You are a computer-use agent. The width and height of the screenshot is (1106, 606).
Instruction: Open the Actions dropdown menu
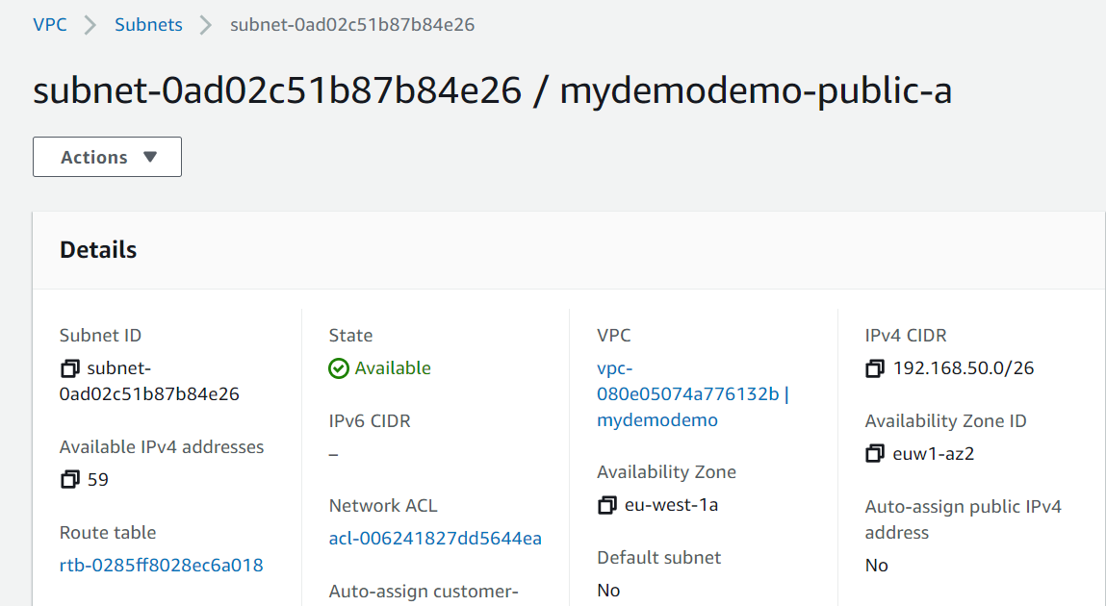click(107, 157)
